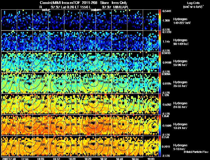The width and height of the screenshot is (210, 160).
Task: Click the color bar beside Hydrogen 24-35 keV
Action: pyautogui.click(x=160, y=104)
